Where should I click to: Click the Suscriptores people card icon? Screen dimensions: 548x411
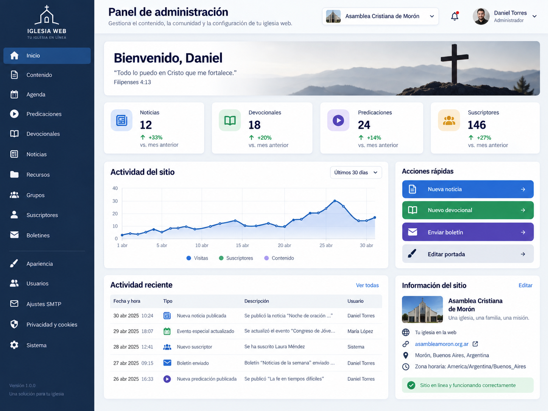(449, 120)
